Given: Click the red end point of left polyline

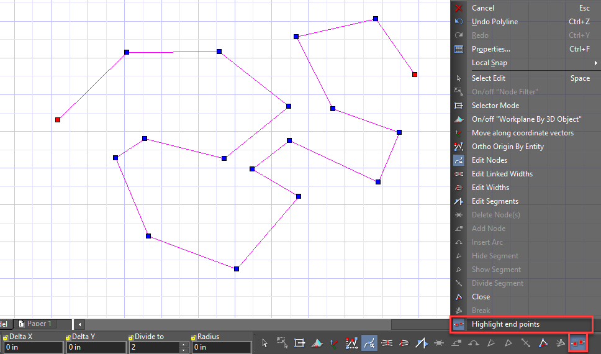Looking at the screenshot, I should [58, 120].
